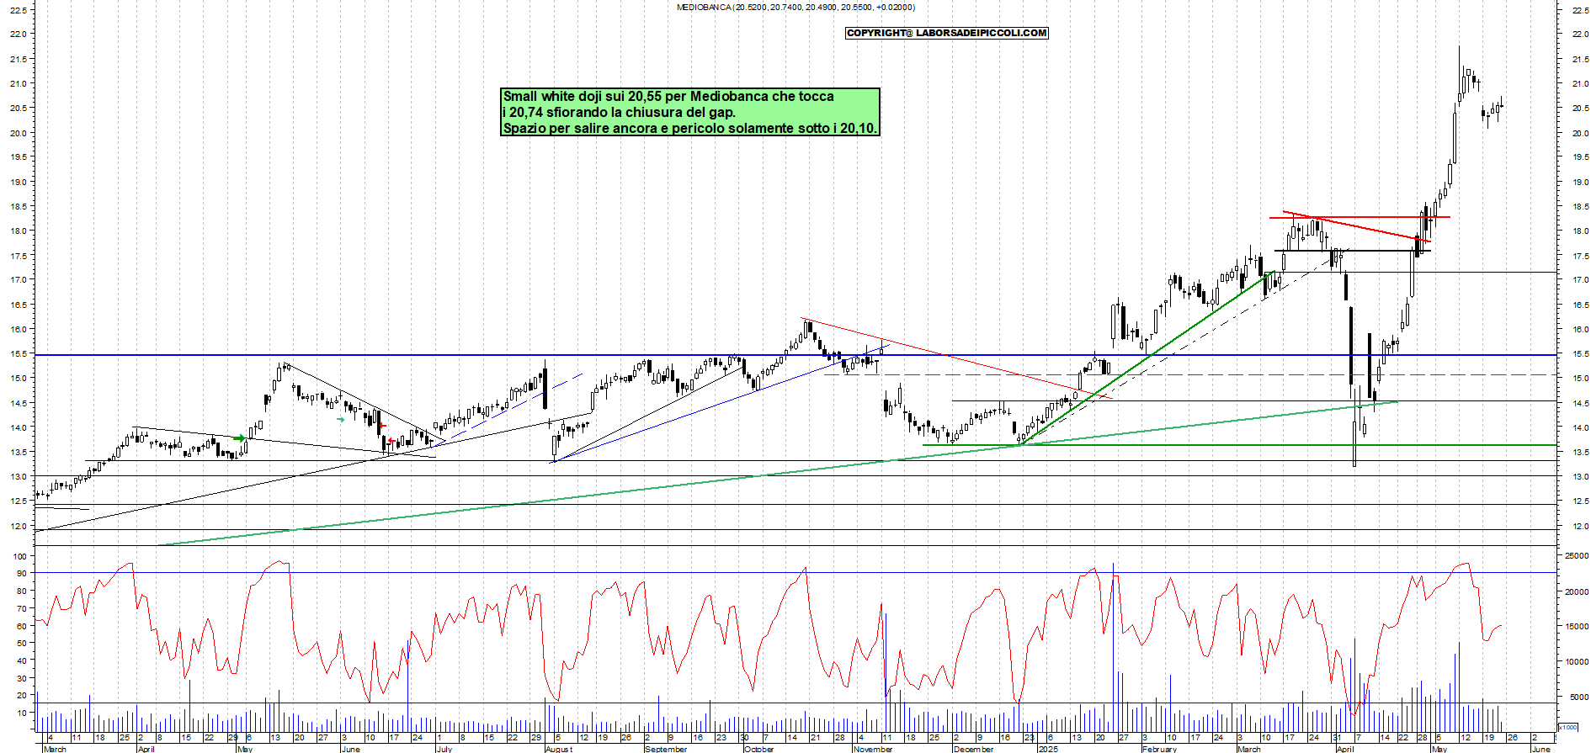
Task: Select the 25000 volume scale label
Action: pyautogui.click(x=1577, y=556)
